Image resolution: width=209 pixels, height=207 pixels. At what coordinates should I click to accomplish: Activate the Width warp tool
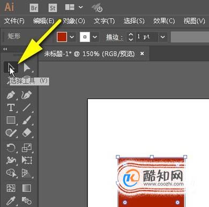[11, 160]
